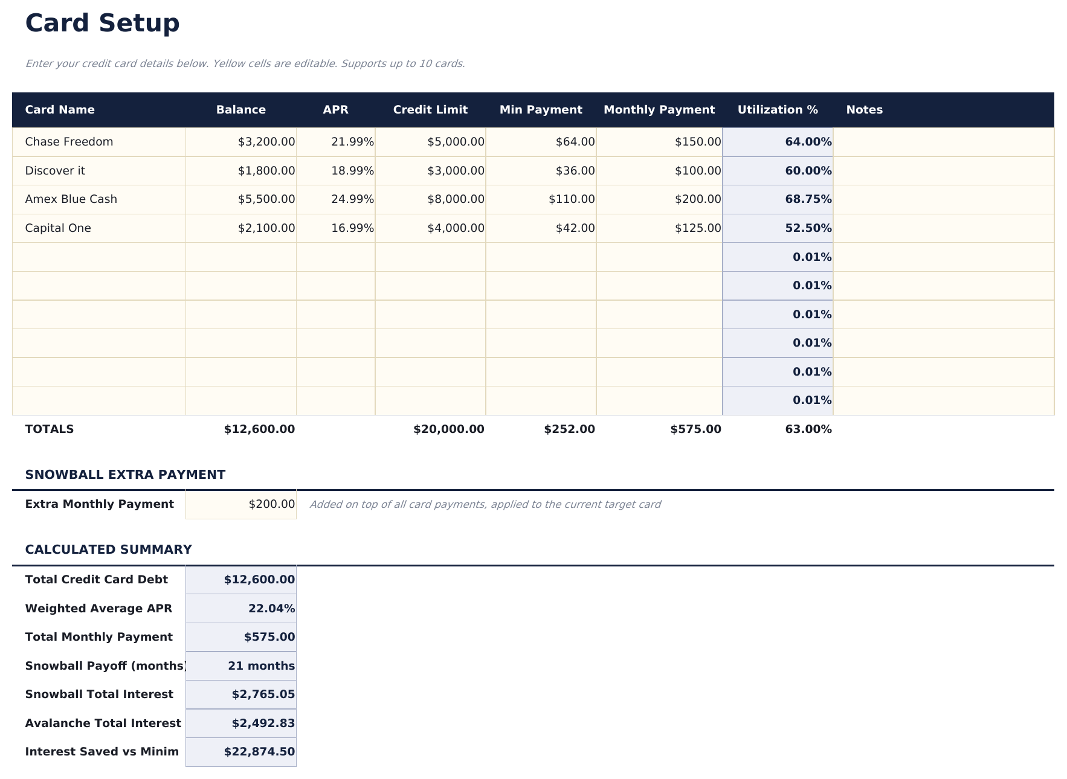Click the Snowball Payoff months value
This screenshot has width=1067, height=779.
pyautogui.click(x=260, y=665)
